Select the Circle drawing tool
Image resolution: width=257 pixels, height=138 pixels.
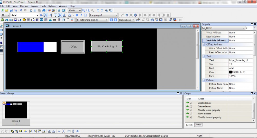coord(1,34)
